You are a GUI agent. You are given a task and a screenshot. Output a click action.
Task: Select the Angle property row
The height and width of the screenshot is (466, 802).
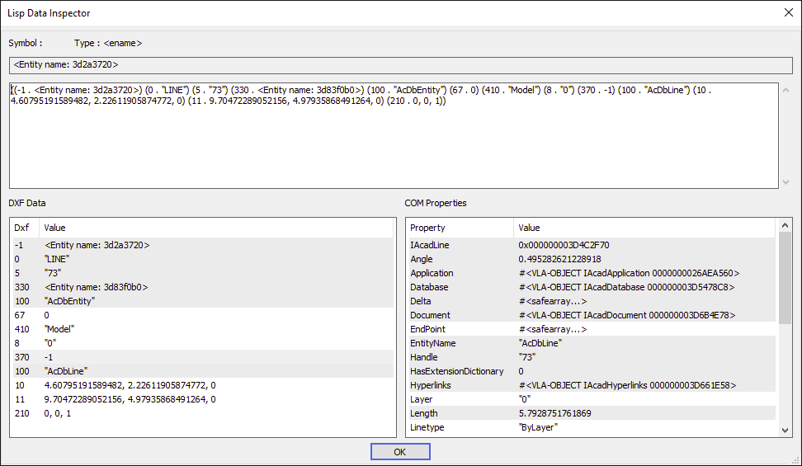pyautogui.click(x=592, y=259)
